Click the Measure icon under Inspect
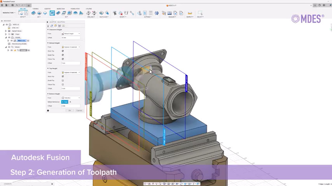The width and height of the screenshot is (332, 186). (x=190, y=13)
